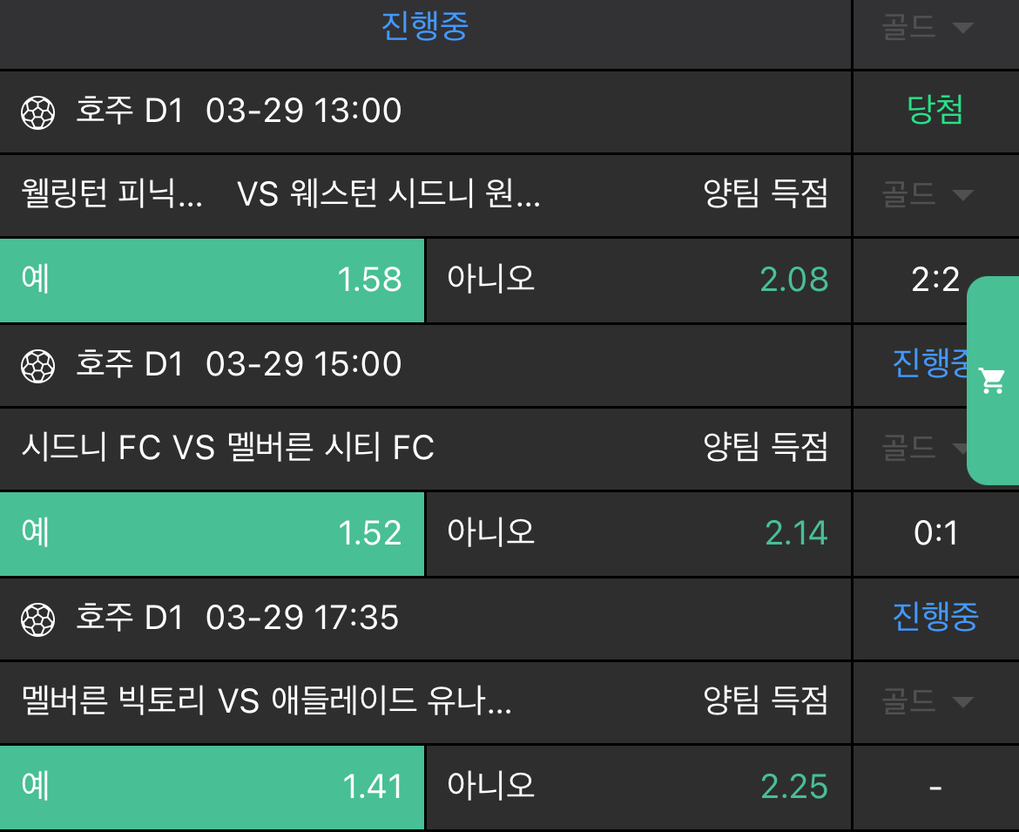The image size is (1019, 832).
Task: Expand the topmost 골드 dropdown
Action: (927, 28)
